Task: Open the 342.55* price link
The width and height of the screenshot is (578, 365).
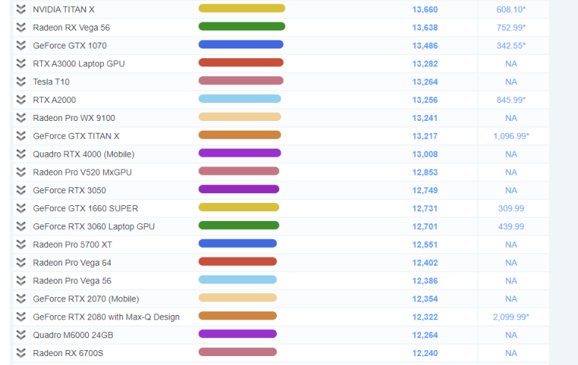Action: coord(511,46)
